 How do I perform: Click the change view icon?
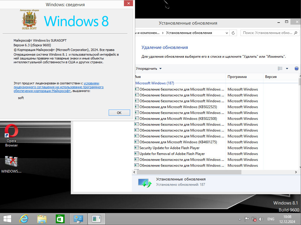pos(280,69)
